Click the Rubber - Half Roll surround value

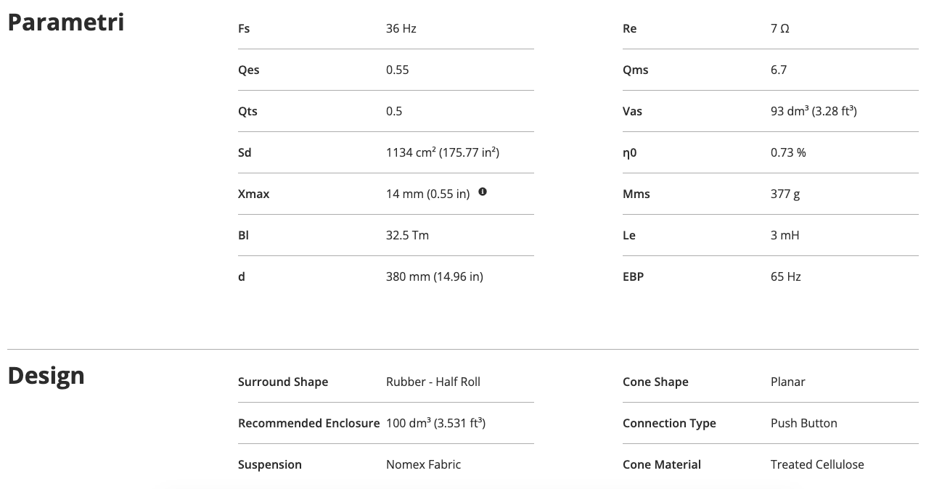coord(433,382)
